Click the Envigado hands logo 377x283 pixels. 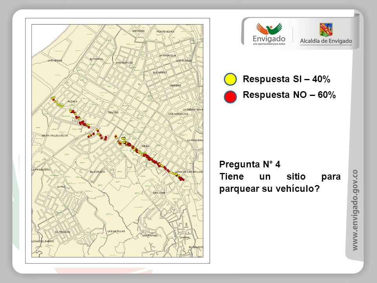click(x=269, y=29)
